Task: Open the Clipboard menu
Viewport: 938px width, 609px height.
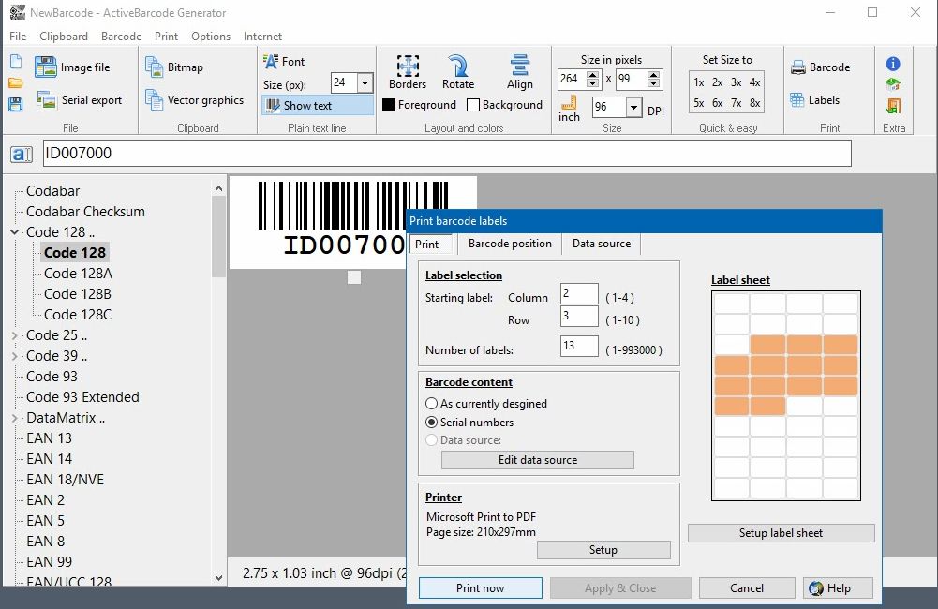Action: [64, 37]
